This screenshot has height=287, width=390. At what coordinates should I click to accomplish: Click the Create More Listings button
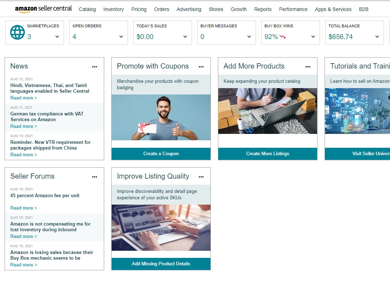[x=268, y=153]
